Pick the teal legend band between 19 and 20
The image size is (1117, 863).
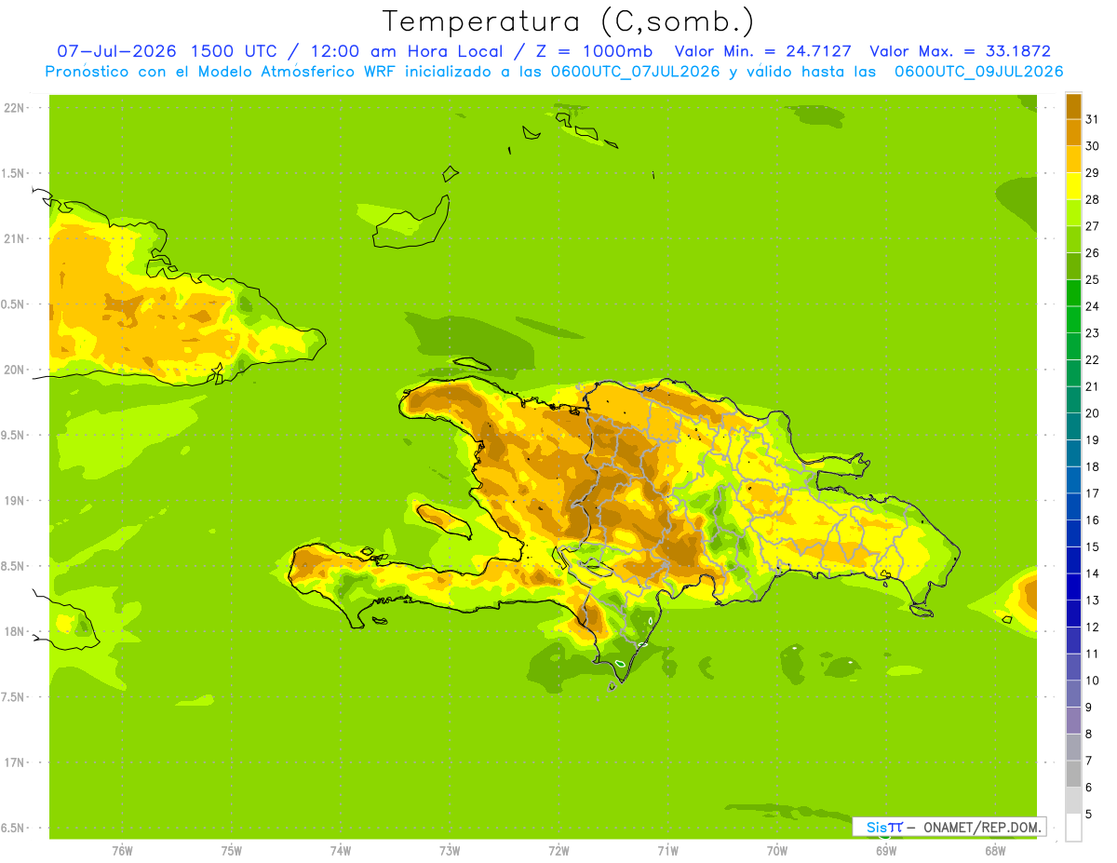tap(1073, 426)
